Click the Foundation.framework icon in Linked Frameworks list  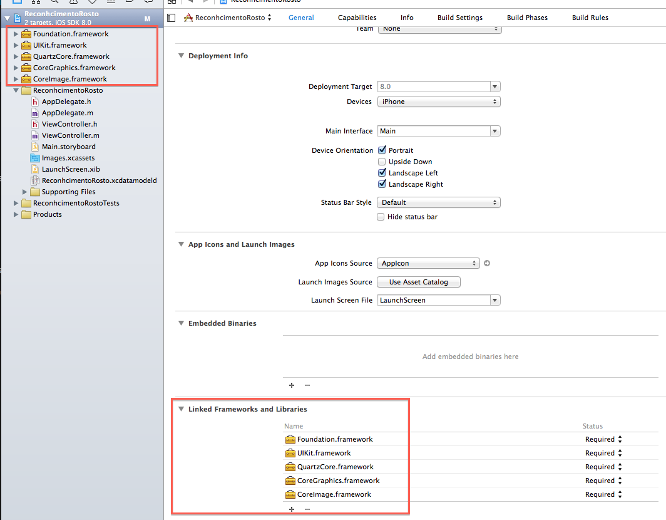[290, 439]
